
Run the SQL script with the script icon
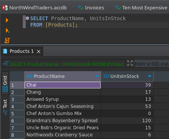pyautogui.click(x=7, y=40)
